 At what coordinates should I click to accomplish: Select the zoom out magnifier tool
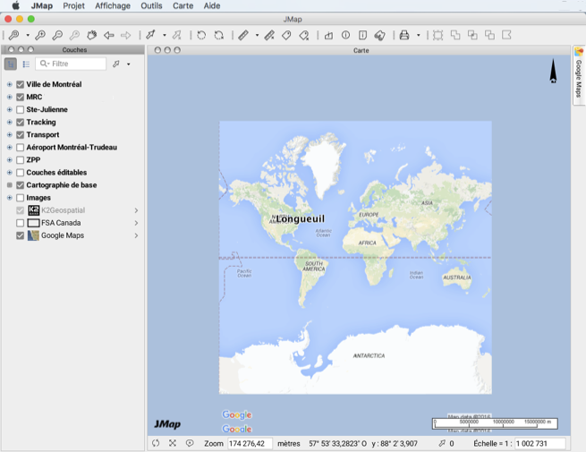tap(57, 35)
